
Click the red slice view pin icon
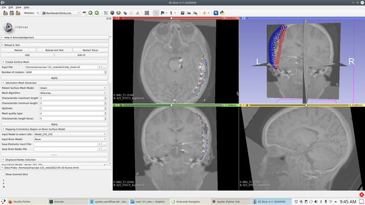click(x=115, y=18)
